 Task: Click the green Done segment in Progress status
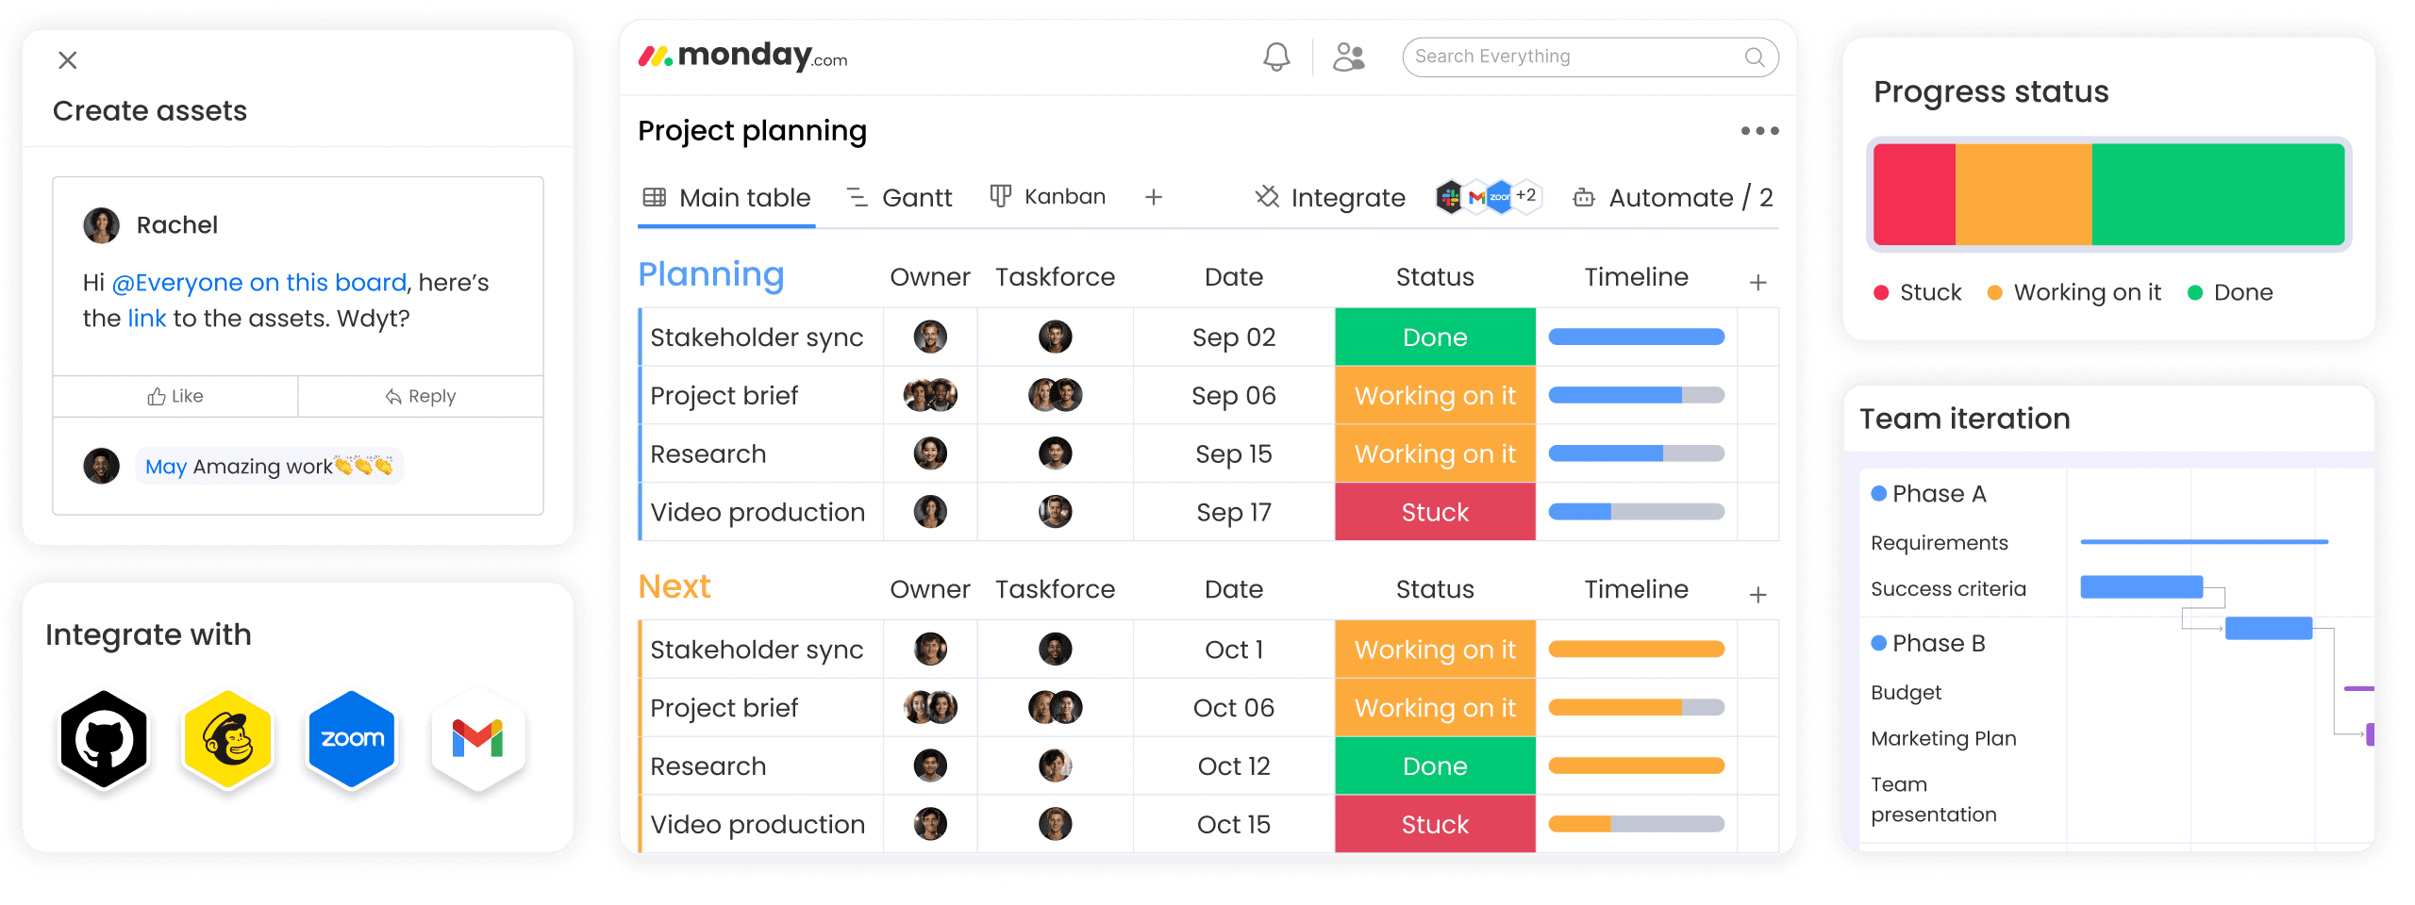click(2218, 194)
